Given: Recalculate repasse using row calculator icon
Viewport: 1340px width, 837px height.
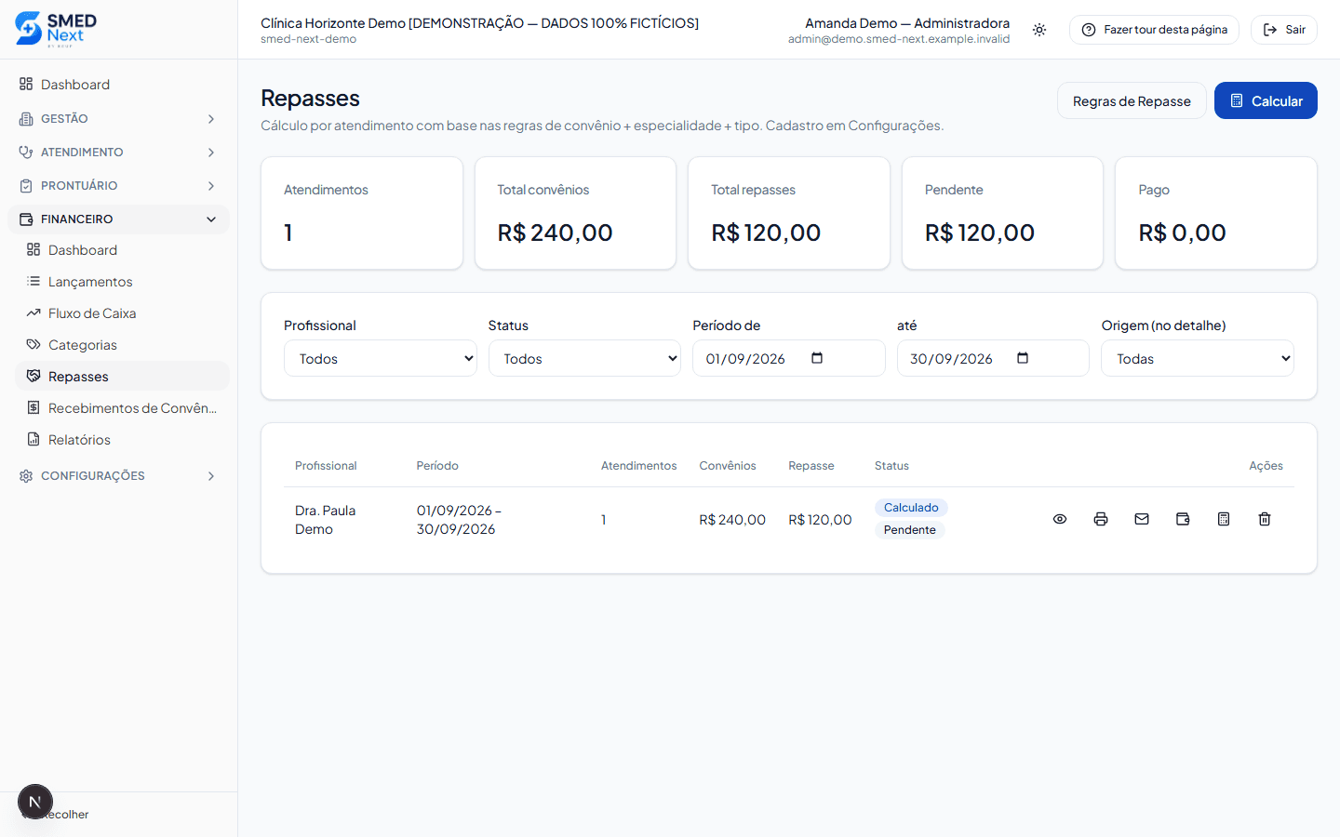Looking at the screenshot, I should point(1224,519).
